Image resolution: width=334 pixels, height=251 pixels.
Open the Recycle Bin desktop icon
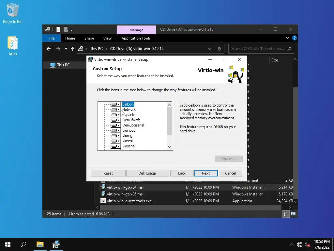[x=13, y=13]
